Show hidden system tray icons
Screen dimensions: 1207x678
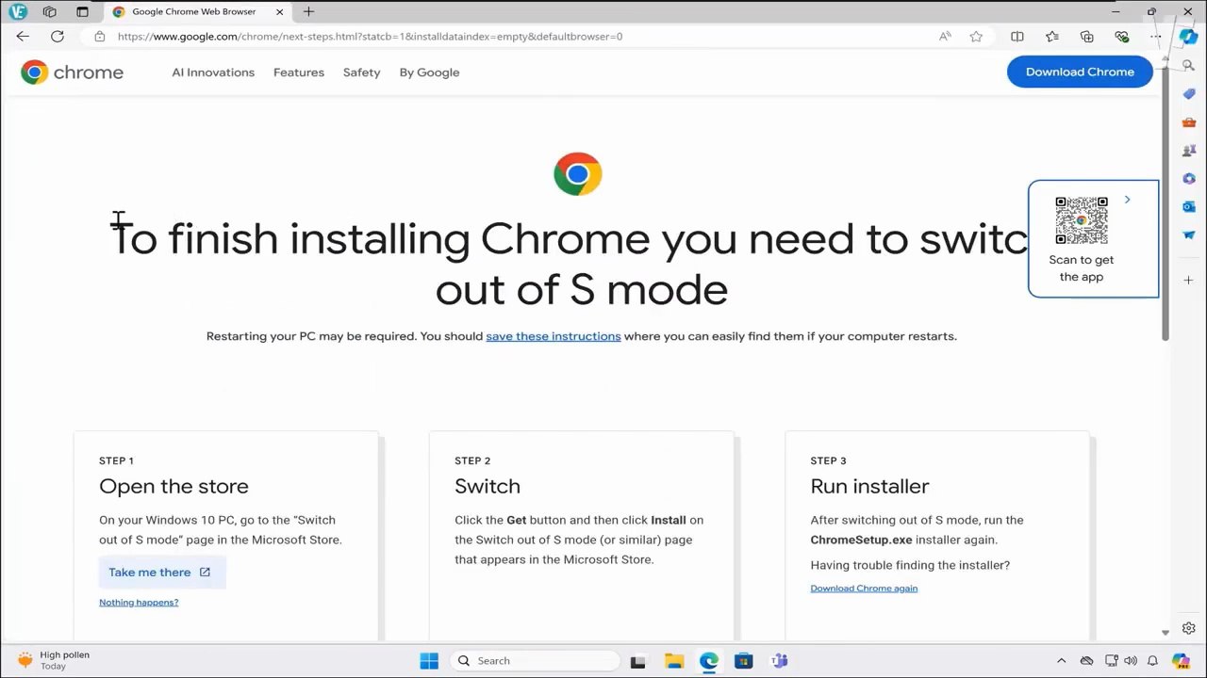(1061, 661)
